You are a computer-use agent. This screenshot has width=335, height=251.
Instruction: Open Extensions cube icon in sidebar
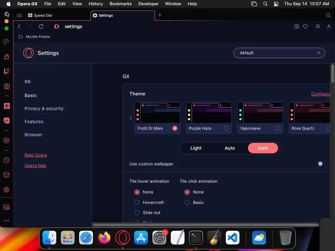coord(7,175)
